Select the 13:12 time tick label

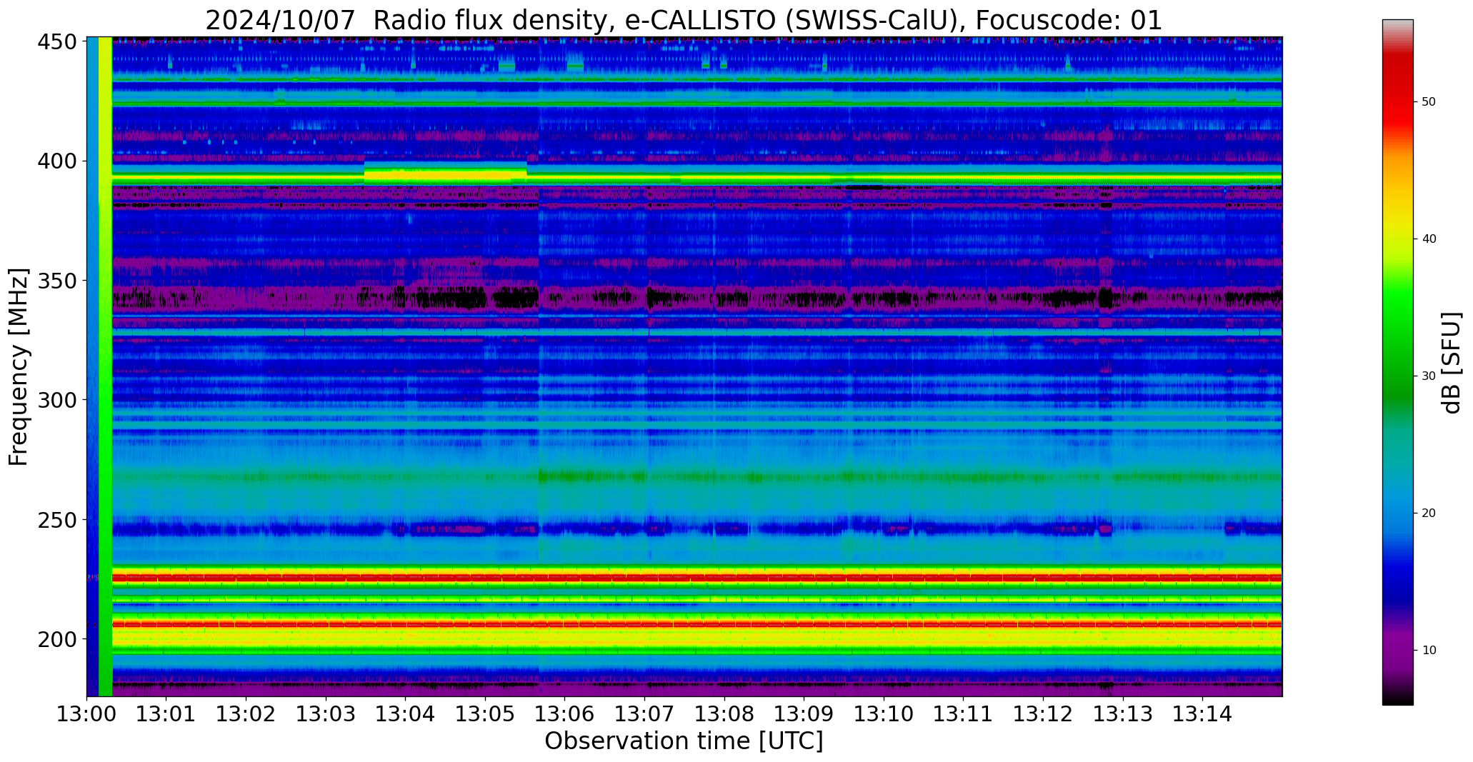coord(1043,713)
